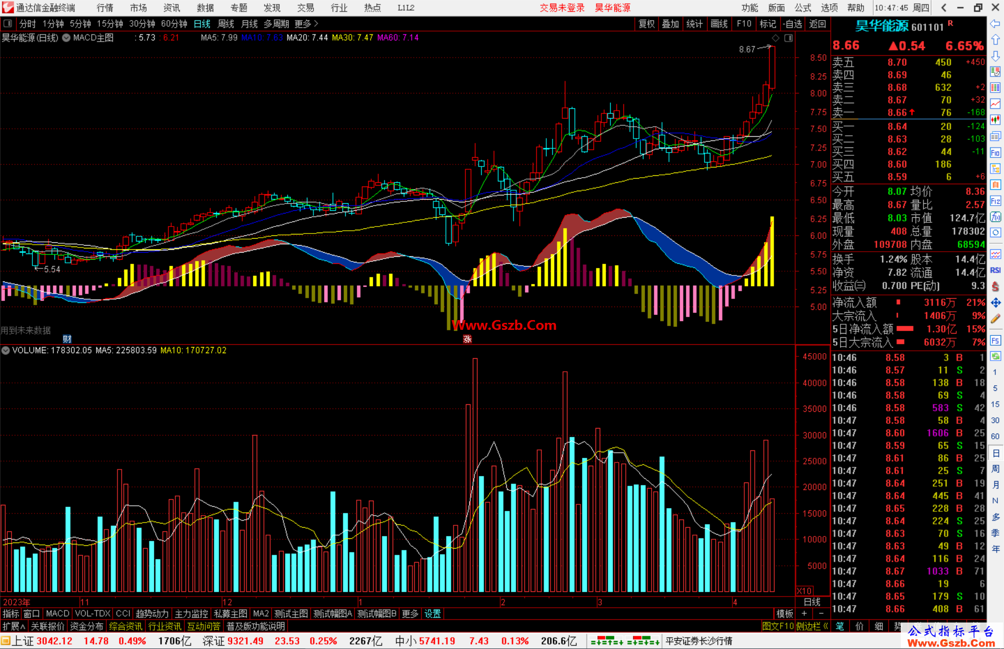Click the red dollar sign sidebar icon

[x=995, y=287]
